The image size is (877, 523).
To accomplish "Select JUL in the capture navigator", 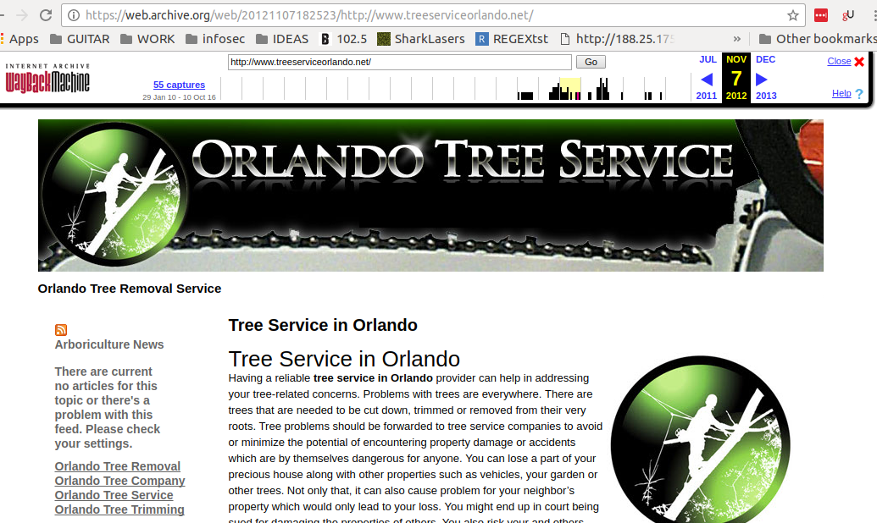I will click(708, 59).
